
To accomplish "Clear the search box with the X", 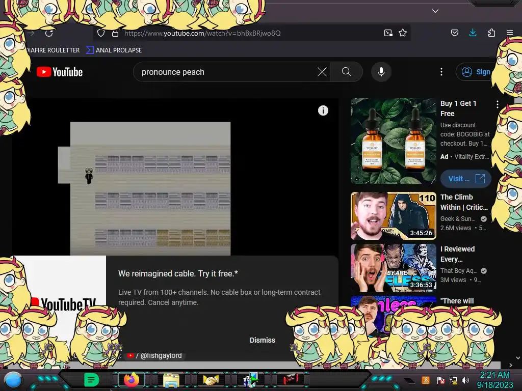I will pyautogui.click(x=322, y=72).
